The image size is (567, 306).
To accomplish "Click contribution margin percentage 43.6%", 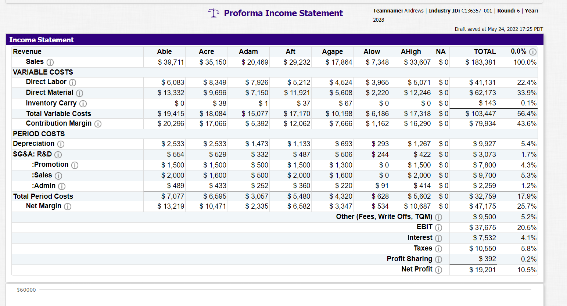I will (x=527, y=123).
